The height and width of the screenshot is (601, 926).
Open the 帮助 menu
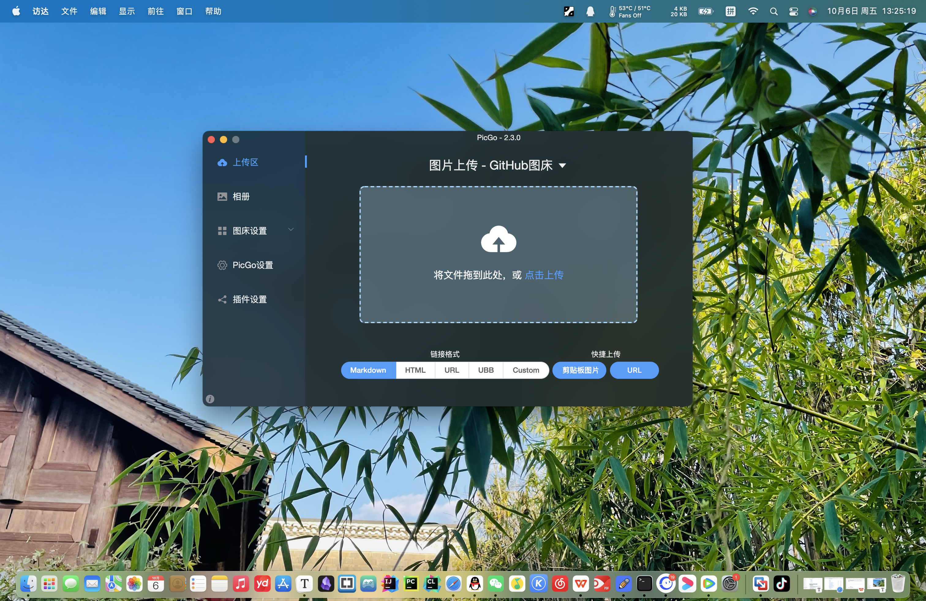[213, 11]
